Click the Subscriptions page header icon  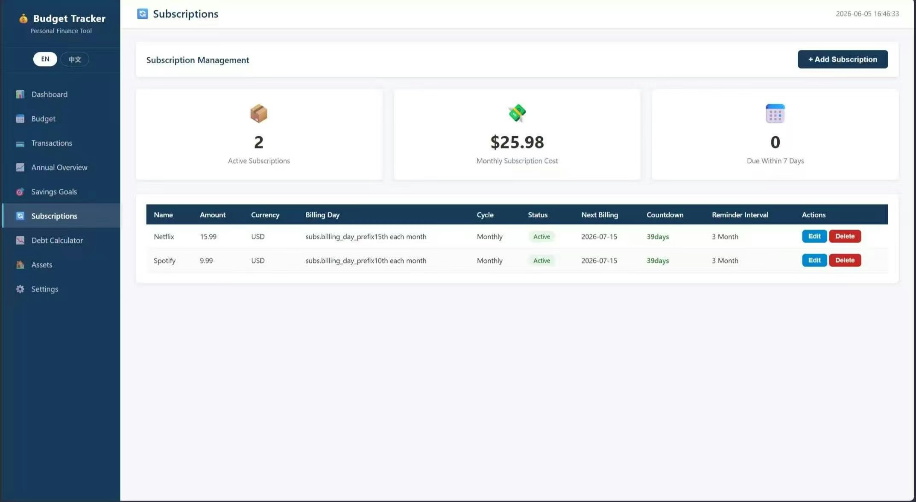(x=142, y=14)
